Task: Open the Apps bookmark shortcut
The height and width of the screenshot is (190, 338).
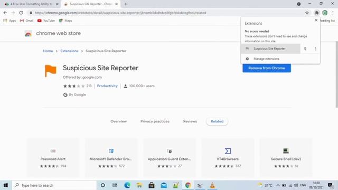Action: (10, 21)
